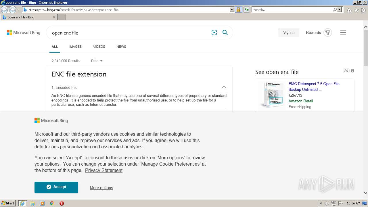Click the Action Center flag icon
Viewport: 368px width, 207px height.
pos(341,203)
